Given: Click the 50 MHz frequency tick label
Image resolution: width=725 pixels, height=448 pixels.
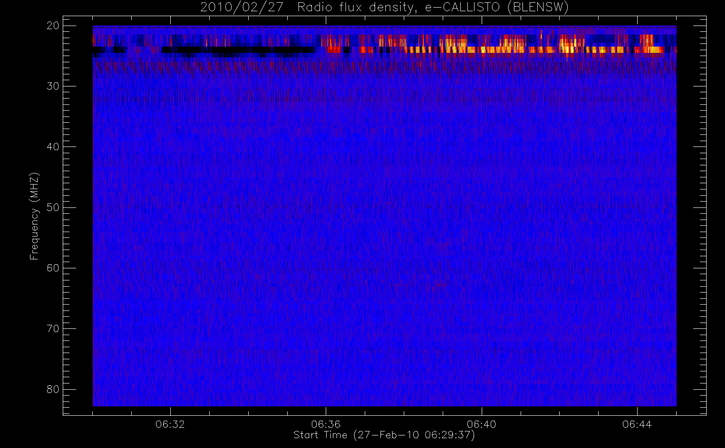Looking at the screenshot, I should (x=53, y=207).
